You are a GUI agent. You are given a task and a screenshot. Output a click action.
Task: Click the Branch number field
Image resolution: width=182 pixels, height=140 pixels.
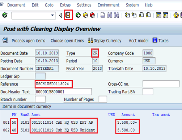[40, 99]
